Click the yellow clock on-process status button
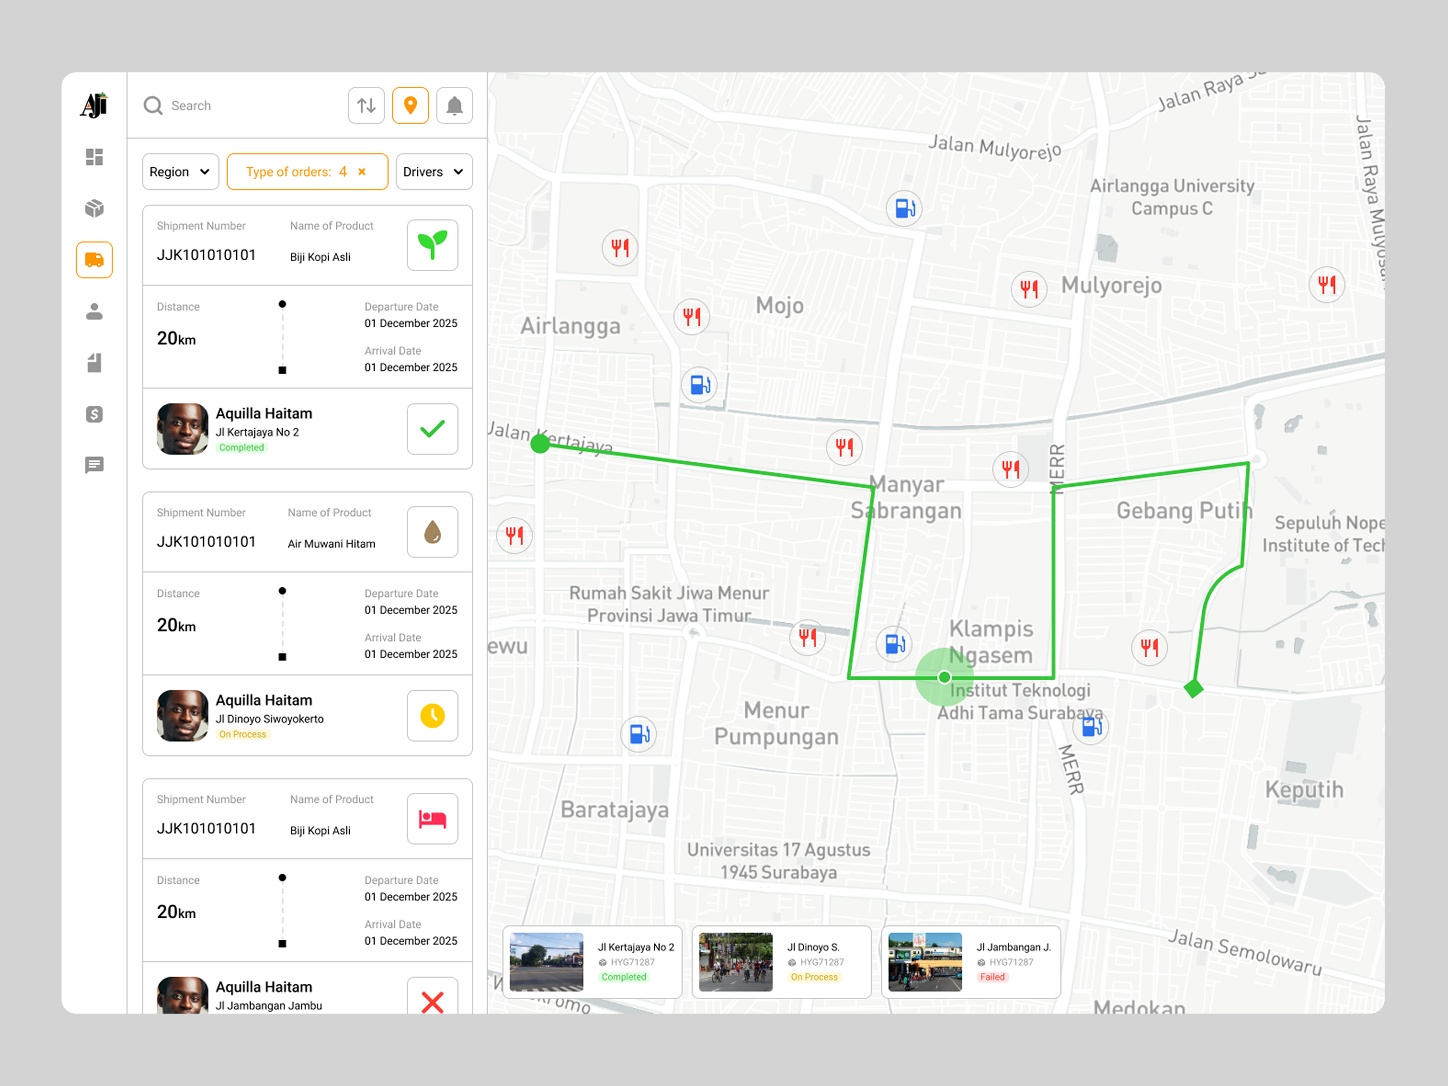 tap(432, 715)
